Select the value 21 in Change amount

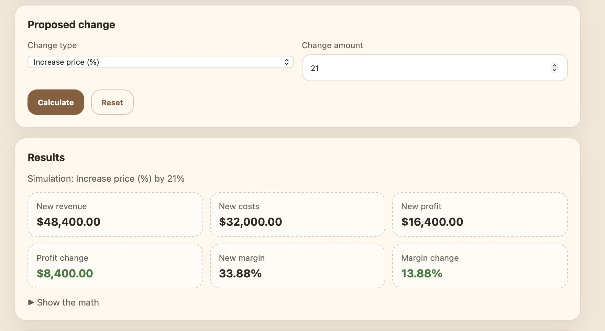315,68
